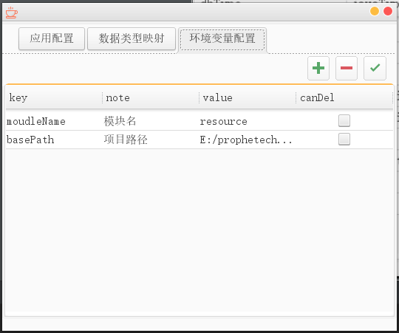Click the 模块名 note cell
This screenshot has width=399, height=333.
coord(151,121)
